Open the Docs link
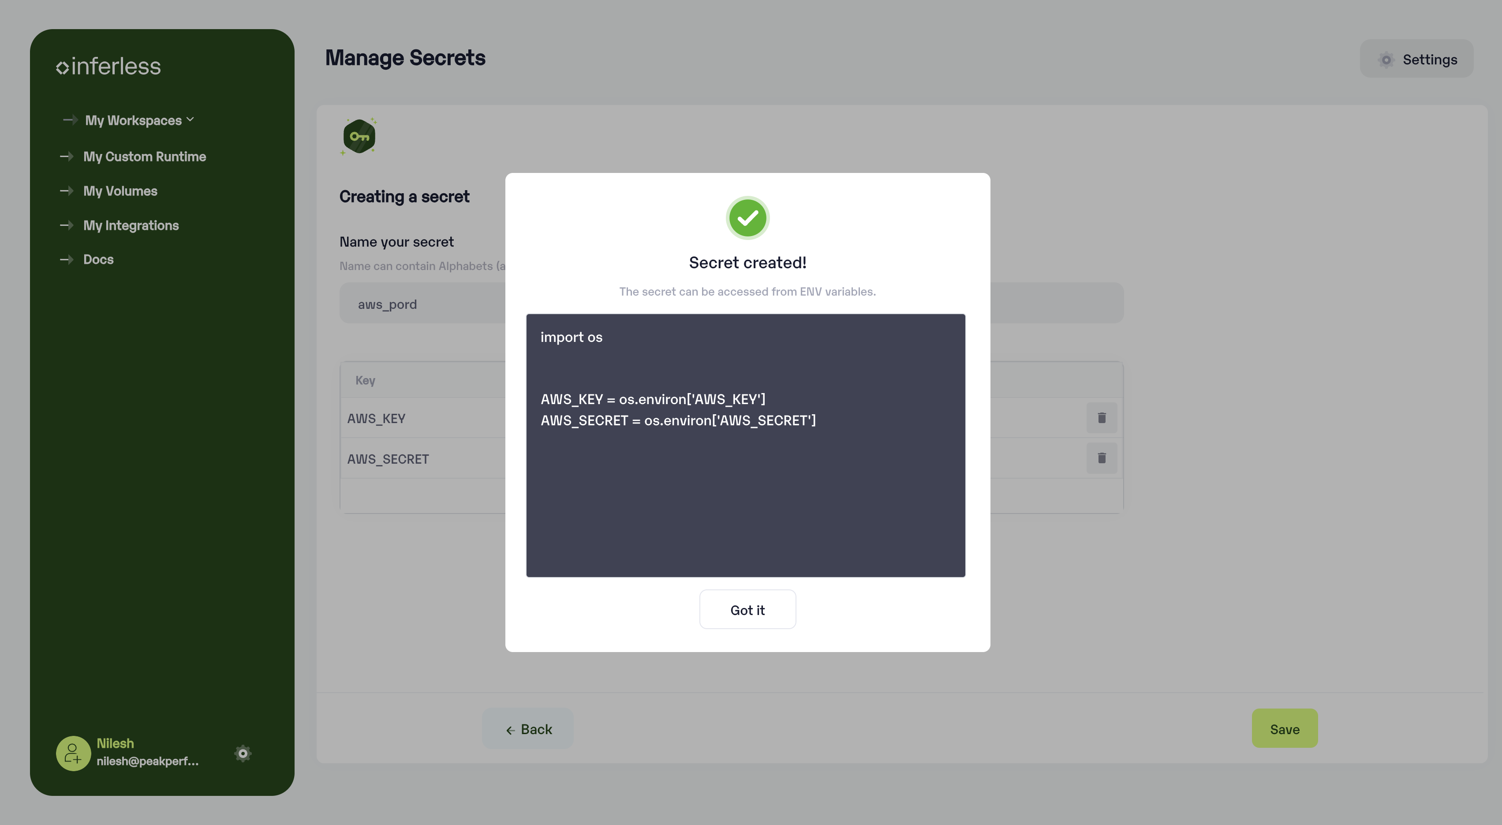The width and height of the screenshot is (1502, 825). 98,260
